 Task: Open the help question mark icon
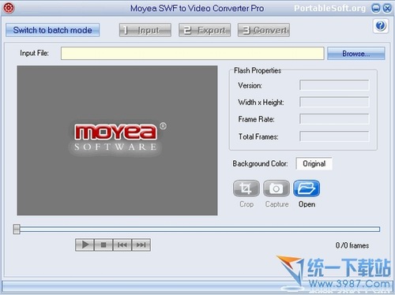(x=381, y=26)
